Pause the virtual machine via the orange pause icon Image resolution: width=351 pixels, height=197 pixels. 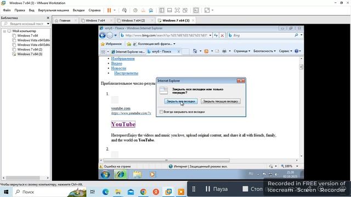point(109,10)
